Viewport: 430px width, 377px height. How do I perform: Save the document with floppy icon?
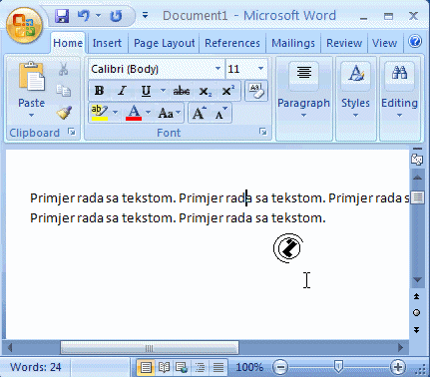tap(62, 16)
